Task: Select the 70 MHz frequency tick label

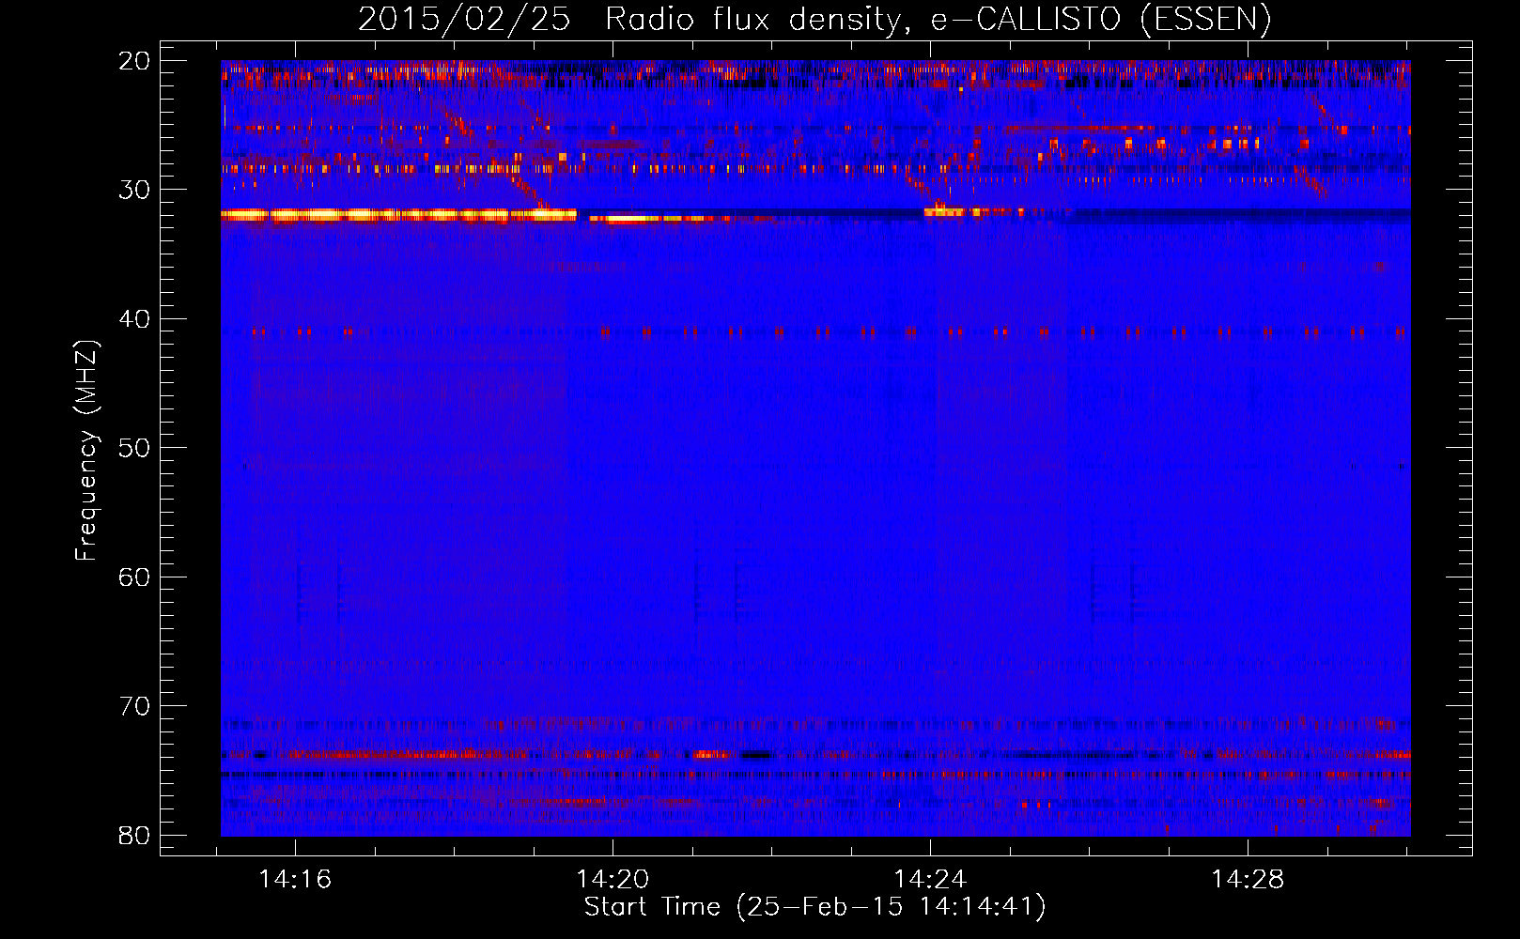Action: pyautogui.click(x=134, y=706)
